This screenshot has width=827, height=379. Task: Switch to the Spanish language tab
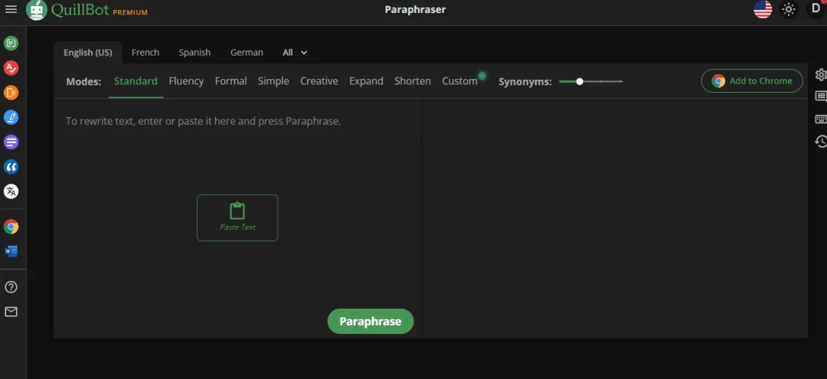tap(194, 53)
